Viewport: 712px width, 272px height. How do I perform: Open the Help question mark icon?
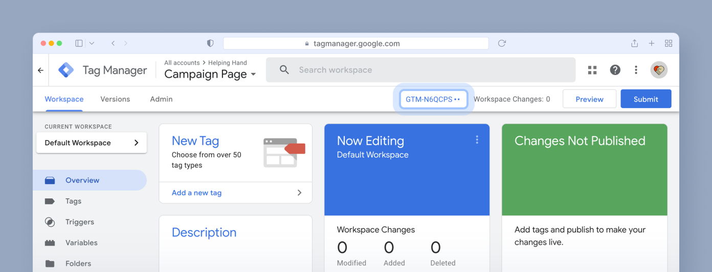pyautogui.click(x=615, y=70)
